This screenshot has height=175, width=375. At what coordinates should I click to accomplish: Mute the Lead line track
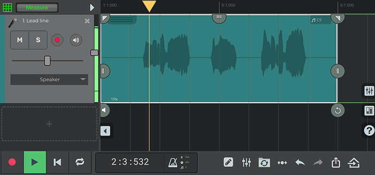[20, 40]
